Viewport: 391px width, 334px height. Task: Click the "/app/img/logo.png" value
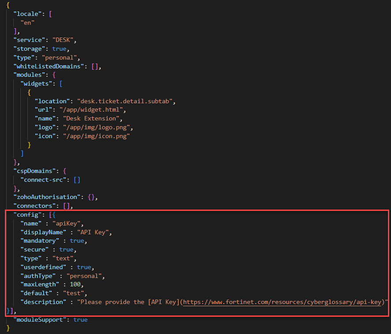pos(96,128)
